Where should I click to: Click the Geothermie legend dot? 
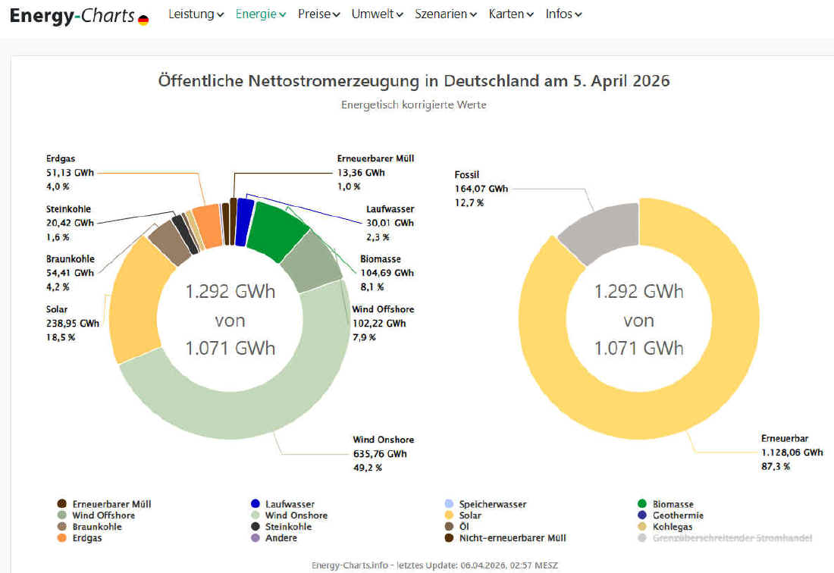tap(642, 515)
